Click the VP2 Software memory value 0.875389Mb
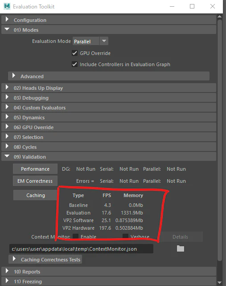The height and width of the screenshot is (286, 226). pos(129,220)
